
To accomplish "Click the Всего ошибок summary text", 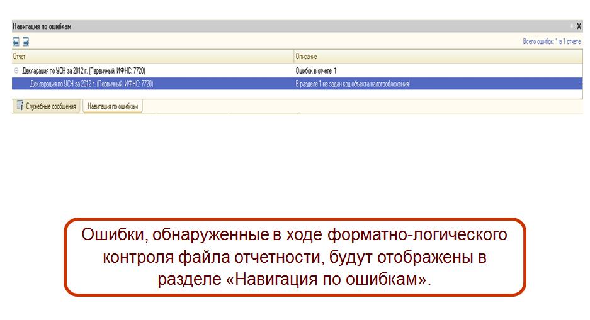I will 551,41.
